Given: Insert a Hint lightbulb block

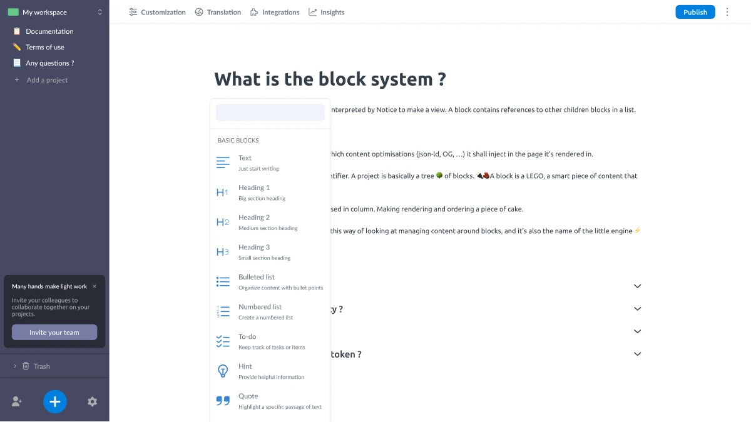Looking at the screenshot, I should 223,371.
